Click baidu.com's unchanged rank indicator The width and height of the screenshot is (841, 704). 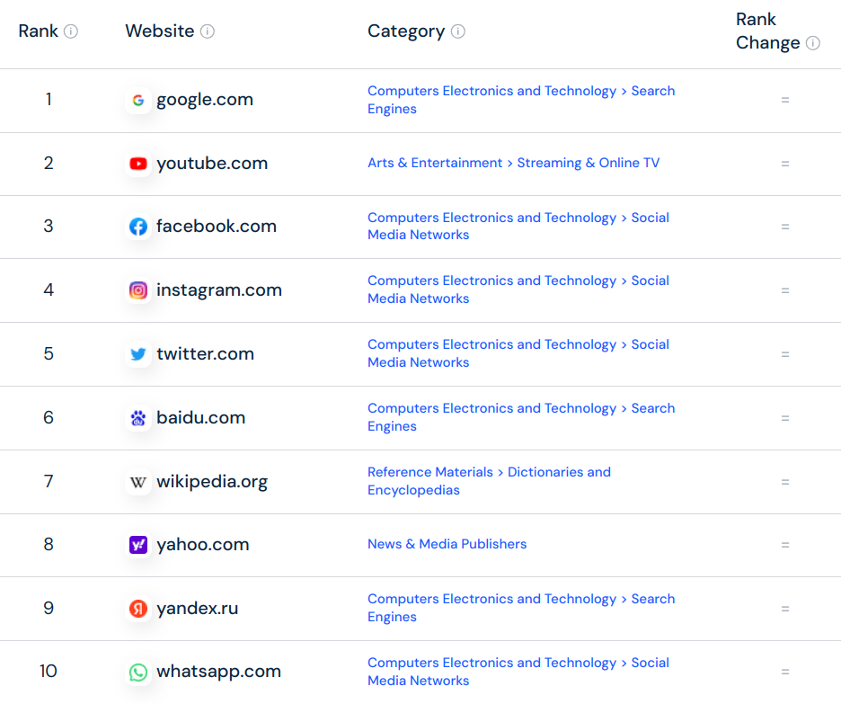point(785,418)
